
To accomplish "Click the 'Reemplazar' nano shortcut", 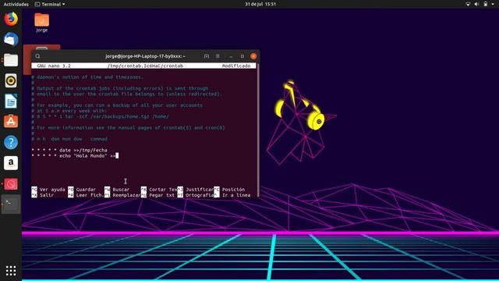I will tap(123, 195).
